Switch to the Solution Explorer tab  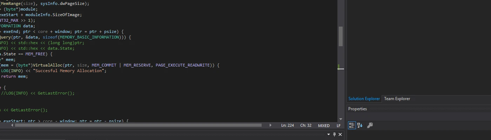tap(364, 99)
